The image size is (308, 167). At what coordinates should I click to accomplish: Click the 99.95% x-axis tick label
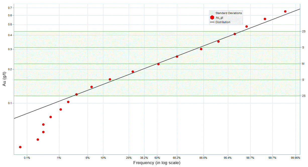pyautogui.click(x=295, y=158)
